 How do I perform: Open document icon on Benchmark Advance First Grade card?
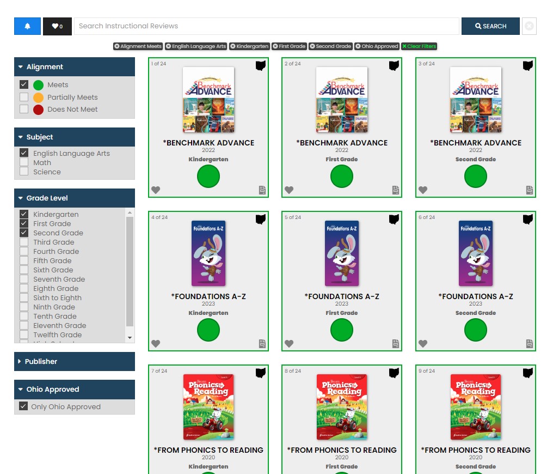[396, 190]
